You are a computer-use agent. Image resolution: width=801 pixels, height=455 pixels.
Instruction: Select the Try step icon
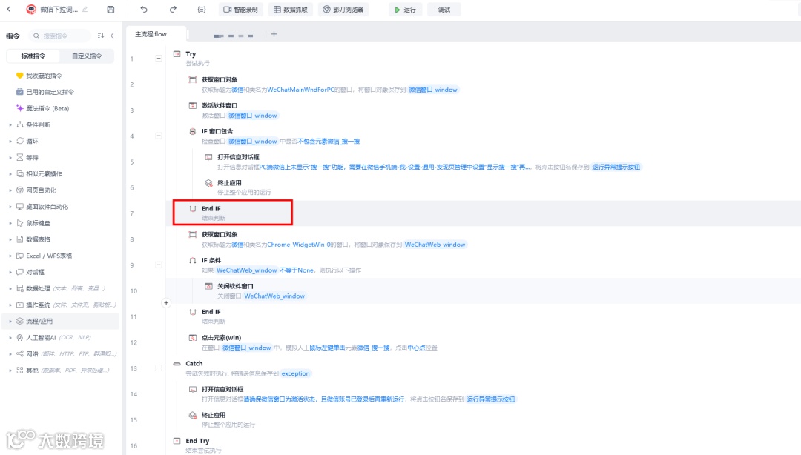[x=177, y=53]
